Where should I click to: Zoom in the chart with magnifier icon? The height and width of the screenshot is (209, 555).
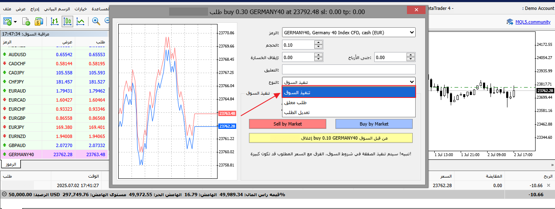pyautogui.click(x=96, y=21)
